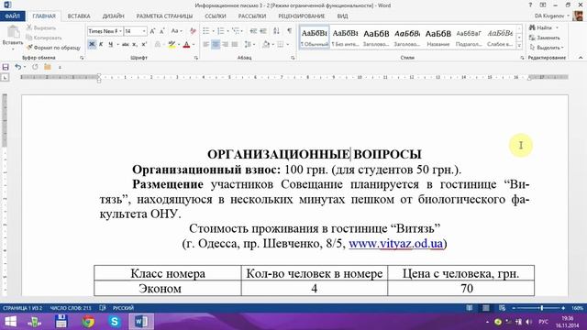Open Word help with the question mark icon
Viewport: 587px width, 330px height.
click(530, 5)
